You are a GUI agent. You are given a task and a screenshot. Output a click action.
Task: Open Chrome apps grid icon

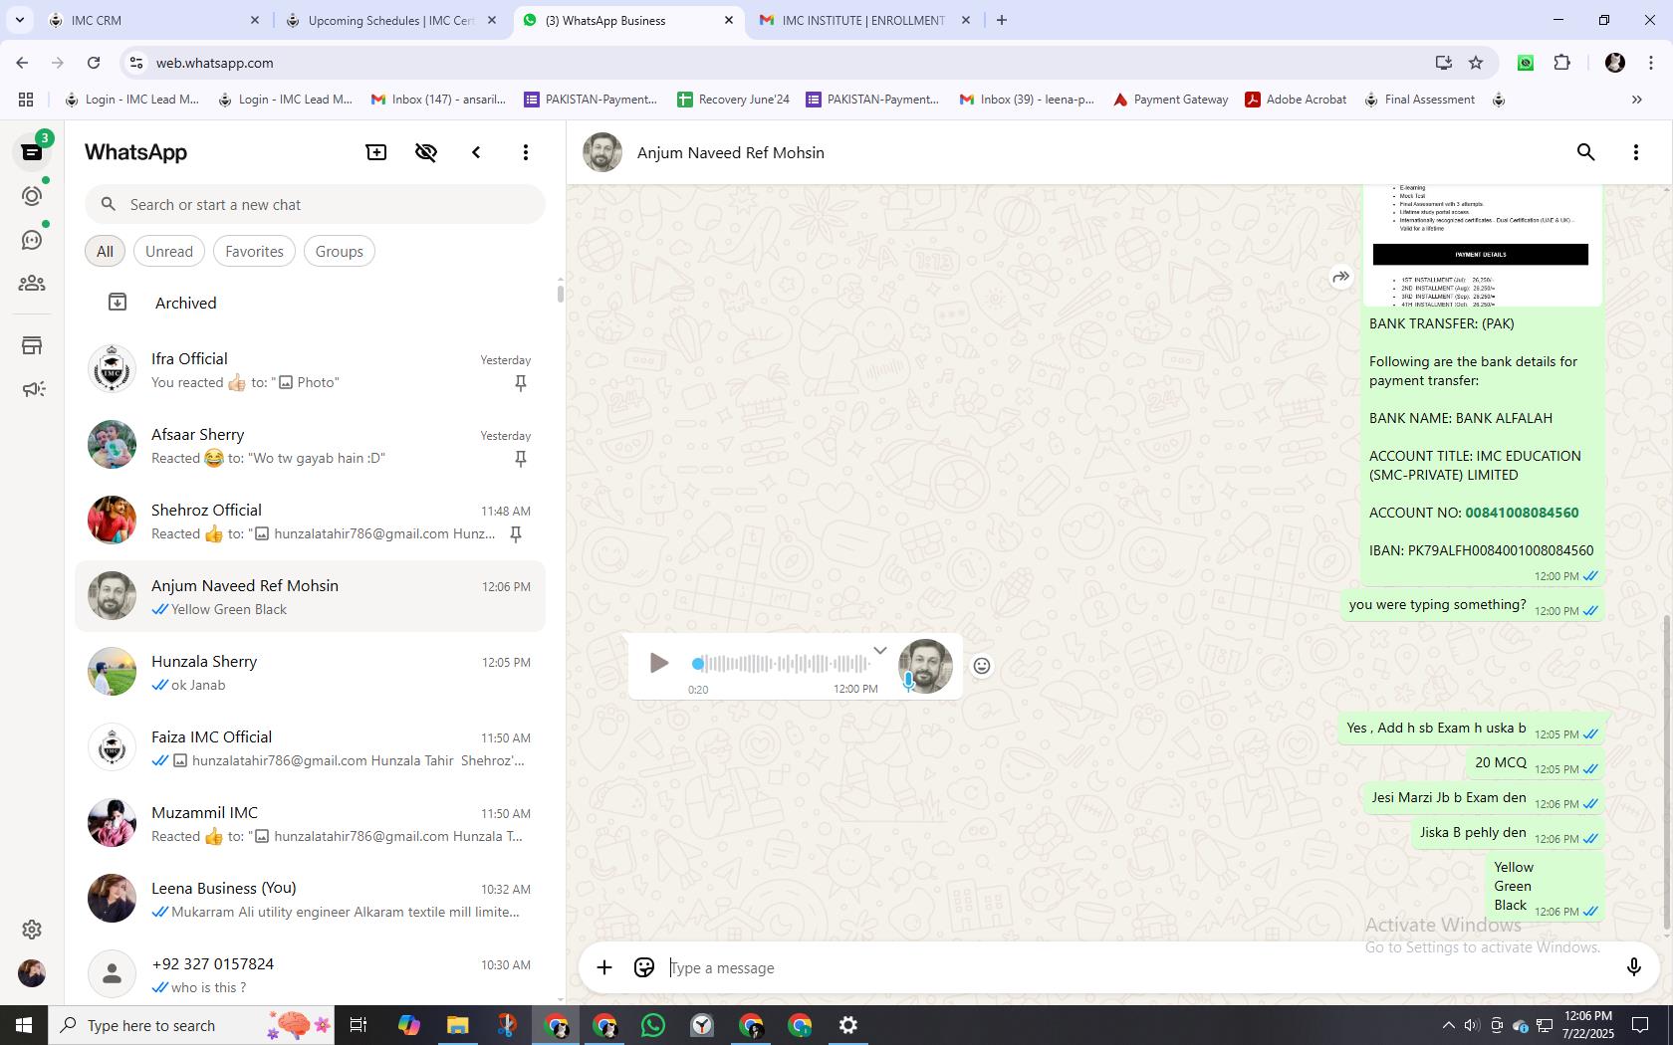click(x=26, y=100)
